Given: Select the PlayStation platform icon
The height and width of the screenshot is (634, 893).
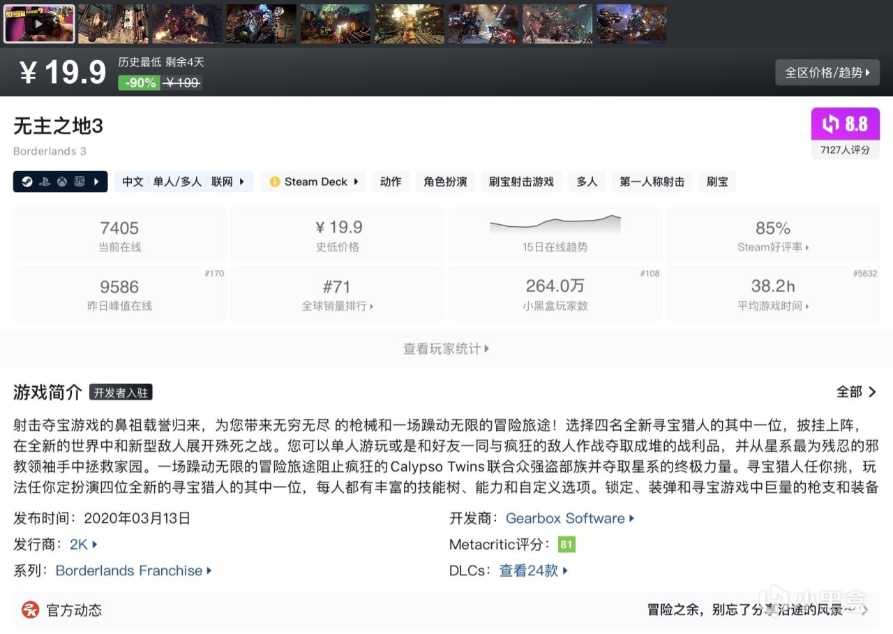Looking at the screenshot, I should [x=45, y=182].
